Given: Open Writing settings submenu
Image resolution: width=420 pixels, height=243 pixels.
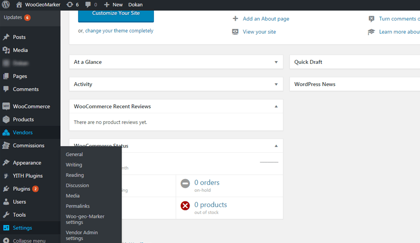Looking at the screenshot, I should point(74,165).
